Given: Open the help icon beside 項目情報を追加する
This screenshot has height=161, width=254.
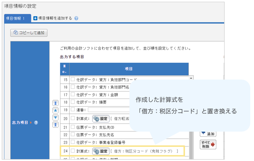Looking at the screenshot, I should pyautogui.click(x=76, y=18).
